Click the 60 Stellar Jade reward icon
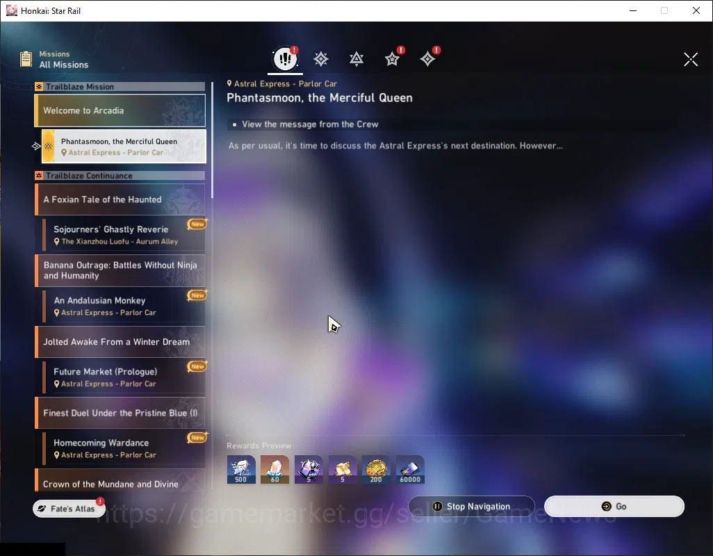Viewport: 713px width, 556px height. pyautogui.click(x=274, y=470)
